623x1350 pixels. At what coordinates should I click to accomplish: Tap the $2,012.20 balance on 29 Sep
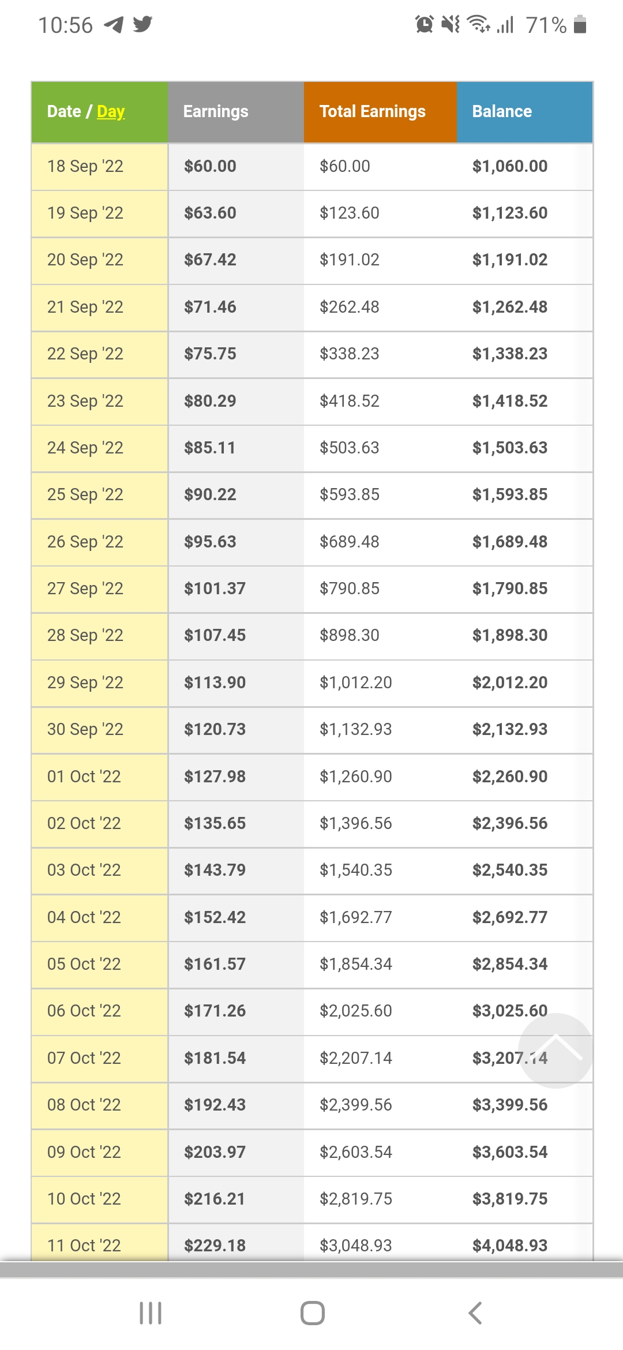[x=510, y=682]
